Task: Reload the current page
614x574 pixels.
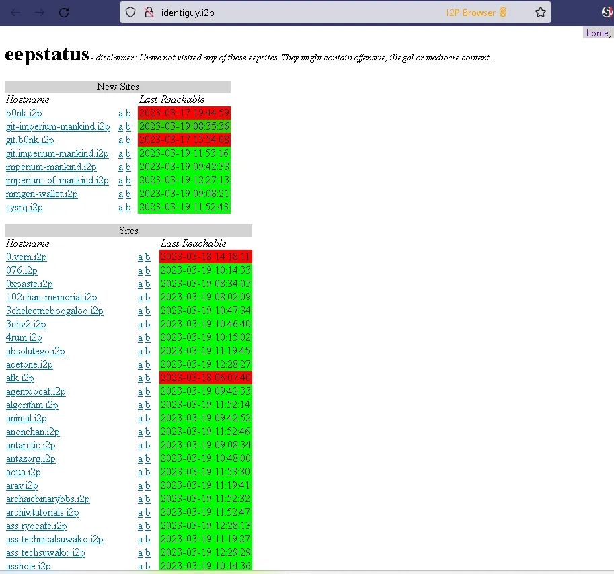Action: [65, 13]
